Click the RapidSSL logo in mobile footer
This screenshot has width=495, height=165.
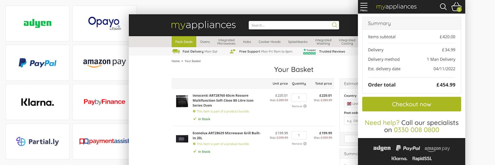click(x=422, y=158)
